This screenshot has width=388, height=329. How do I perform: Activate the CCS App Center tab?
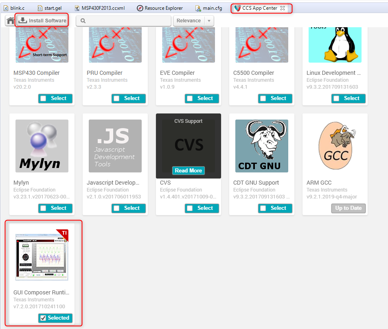(x=259, y=8)
